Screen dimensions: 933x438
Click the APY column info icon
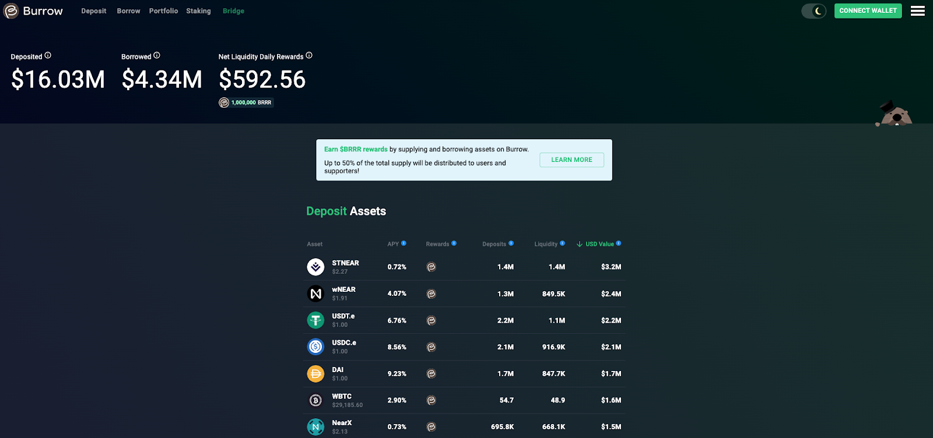click(404, 243)
